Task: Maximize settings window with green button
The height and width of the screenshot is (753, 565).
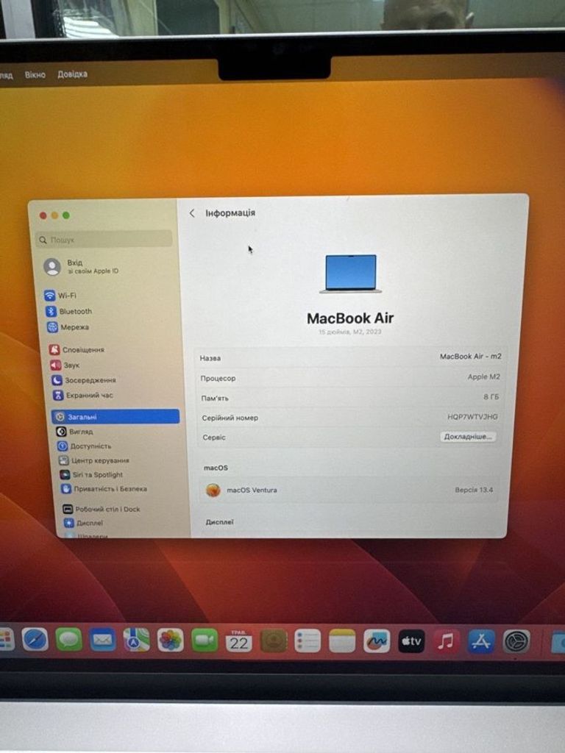Action: point(66,215)
